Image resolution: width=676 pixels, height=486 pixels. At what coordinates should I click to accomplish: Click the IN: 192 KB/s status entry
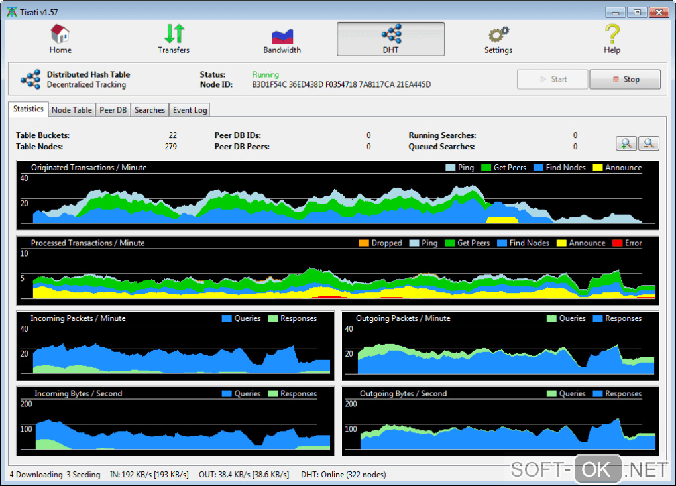pyautogui.click(x=149, y=474)
